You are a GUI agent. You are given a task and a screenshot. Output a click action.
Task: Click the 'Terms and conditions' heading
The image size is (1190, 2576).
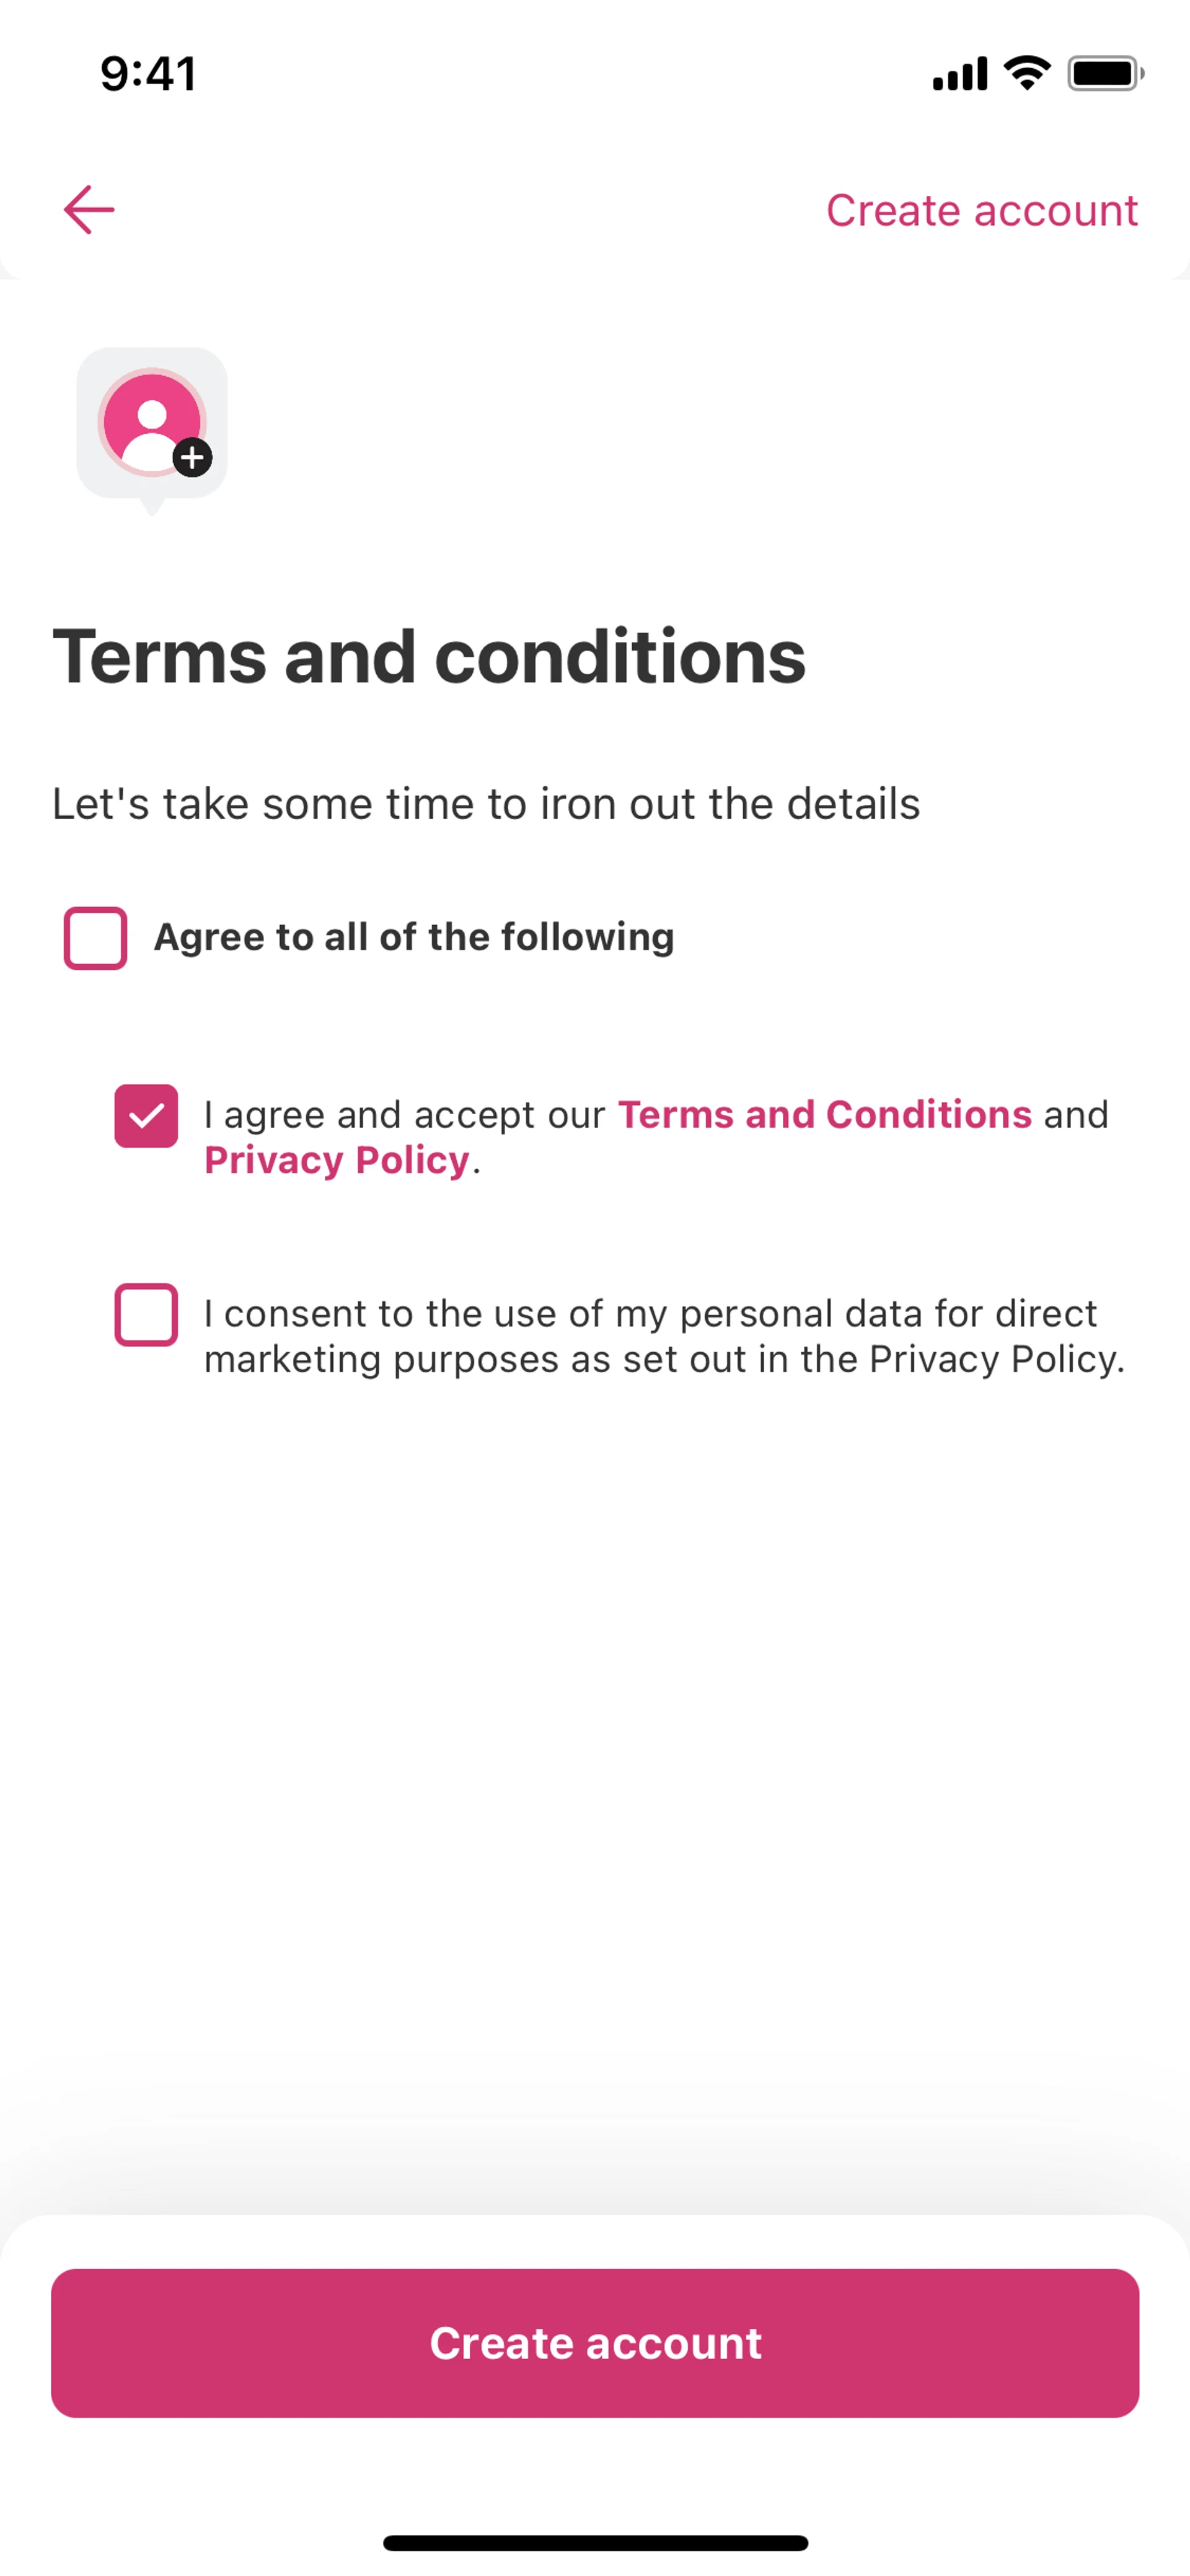(x=429, y=657)
